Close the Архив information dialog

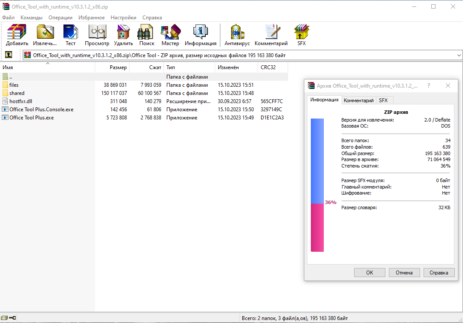click(x=448, y=86)
